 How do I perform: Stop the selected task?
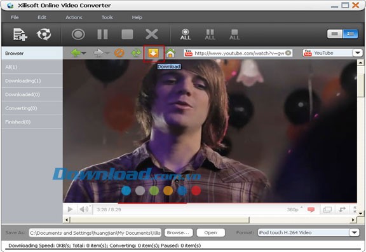[x=127, y=34]
